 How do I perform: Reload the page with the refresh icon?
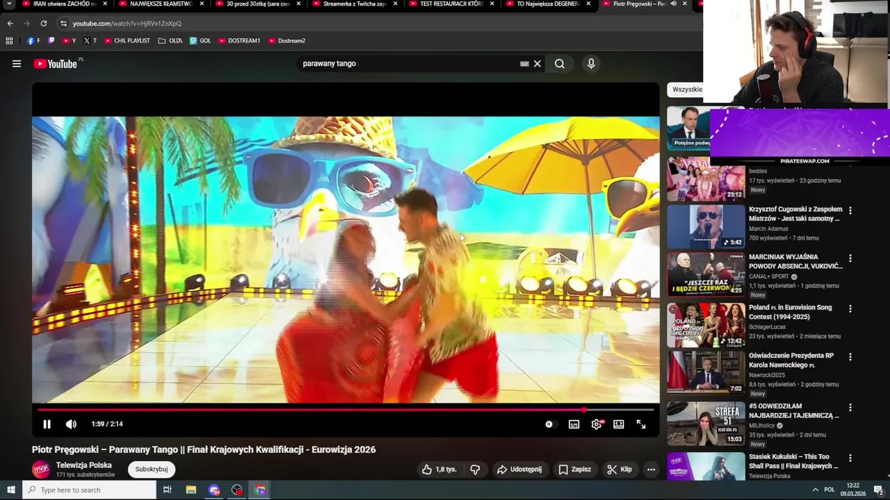[x=43, y=24]
